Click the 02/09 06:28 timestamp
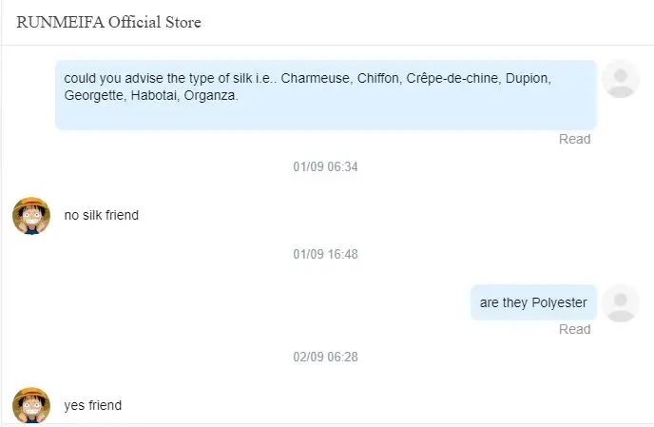This screenshot has height=427, width=654. tap(325, 357)
